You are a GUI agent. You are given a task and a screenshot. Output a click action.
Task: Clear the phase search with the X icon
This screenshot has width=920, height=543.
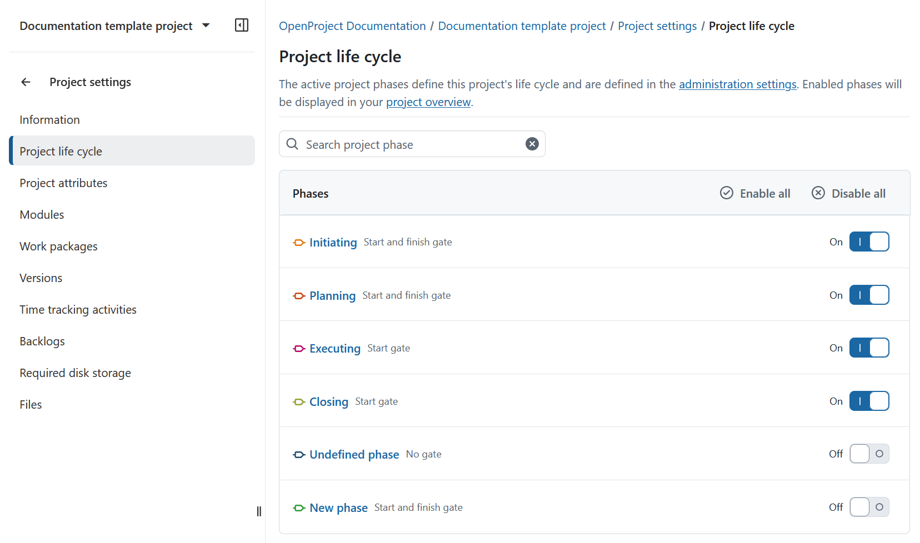coord(532,144)
